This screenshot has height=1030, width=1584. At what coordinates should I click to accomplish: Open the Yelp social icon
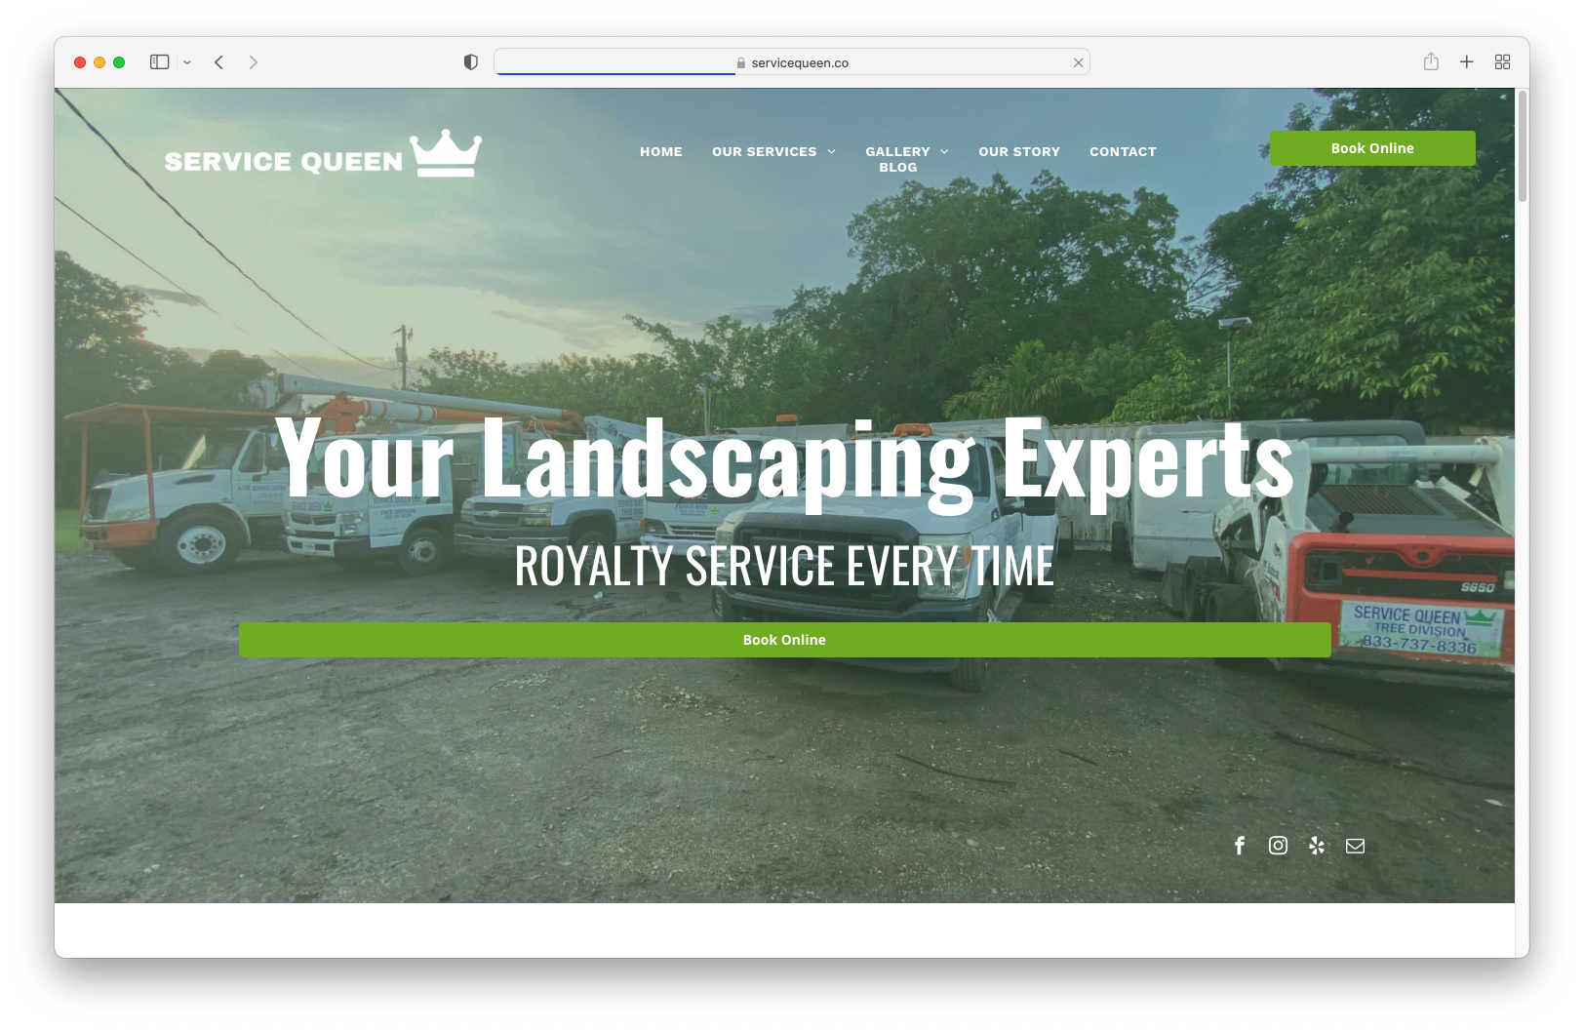tap(1317, 846)
